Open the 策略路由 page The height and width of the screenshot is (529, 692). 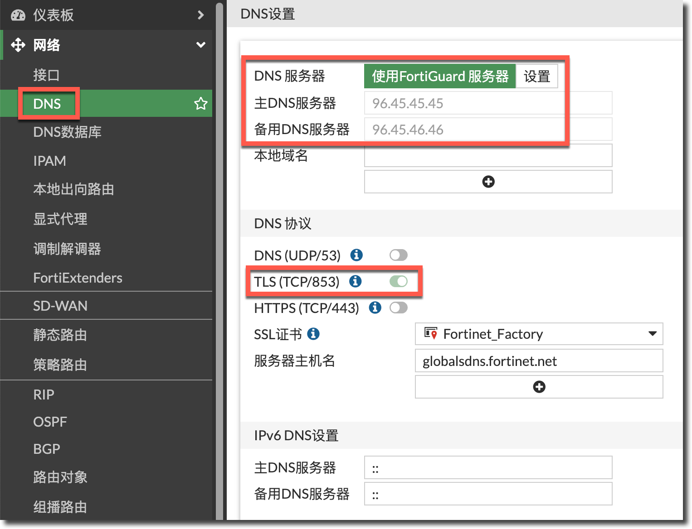tap(106, 365)
